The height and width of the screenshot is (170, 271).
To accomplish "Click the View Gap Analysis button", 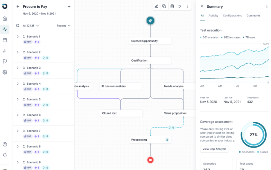I will tap(214, 149).
